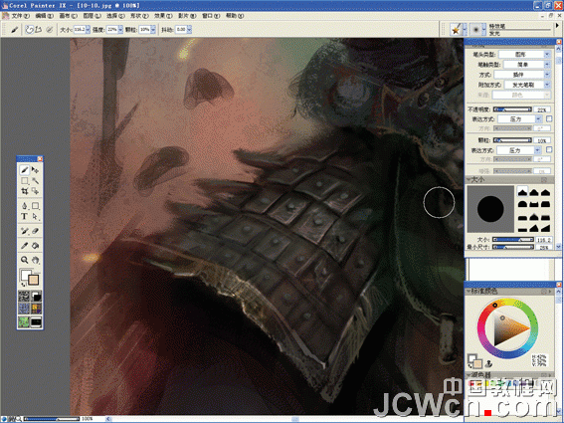This screenshot has width=564, height=423.
Task: Click the brush icon in property bar
Action: pyautogui.click(x=14, y=30)
